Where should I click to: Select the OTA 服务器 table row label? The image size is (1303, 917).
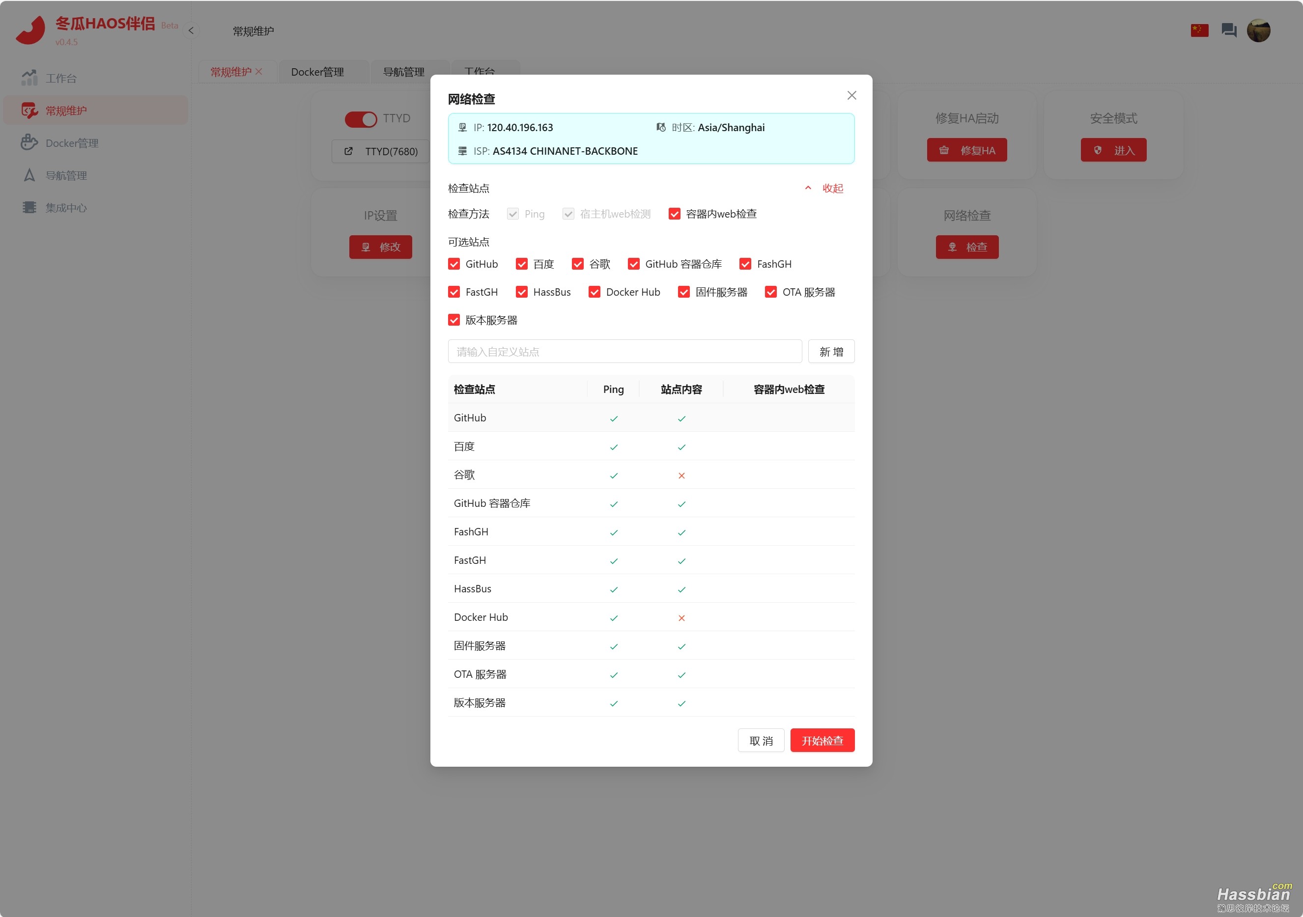[480, 674]
